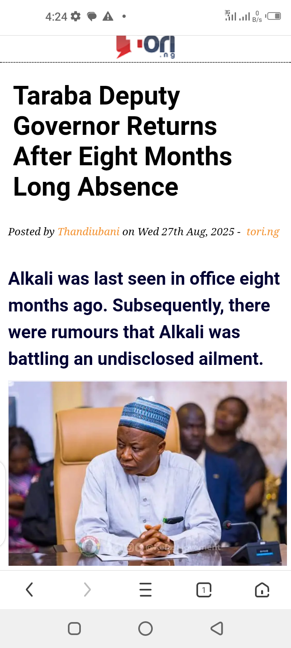The image size is (291, 648).
Task: Click the orange tori.ng source link
Action: tap(263, 232)
